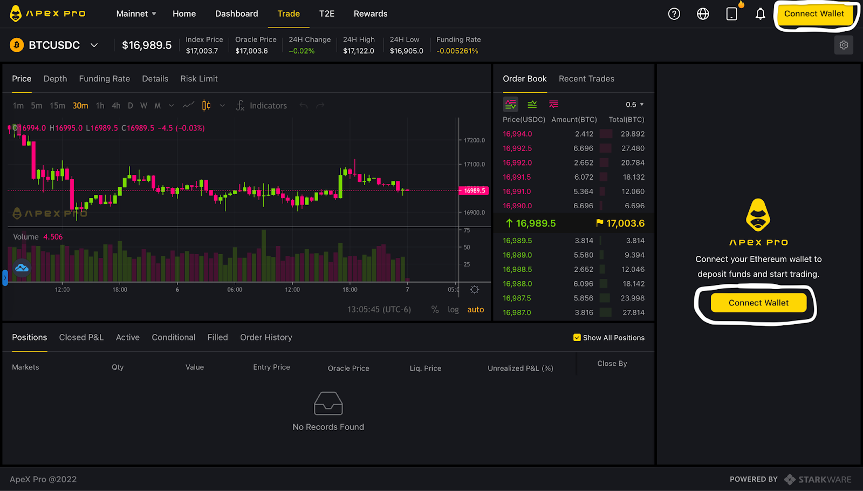Viewport: 863px width, 491px height.
Task: Go to the Home menu item
Action: pyautogui.click(x=184, y=14)
